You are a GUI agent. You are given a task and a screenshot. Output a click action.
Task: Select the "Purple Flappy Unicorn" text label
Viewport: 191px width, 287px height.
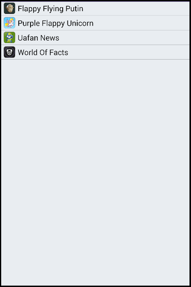[55, 23]
